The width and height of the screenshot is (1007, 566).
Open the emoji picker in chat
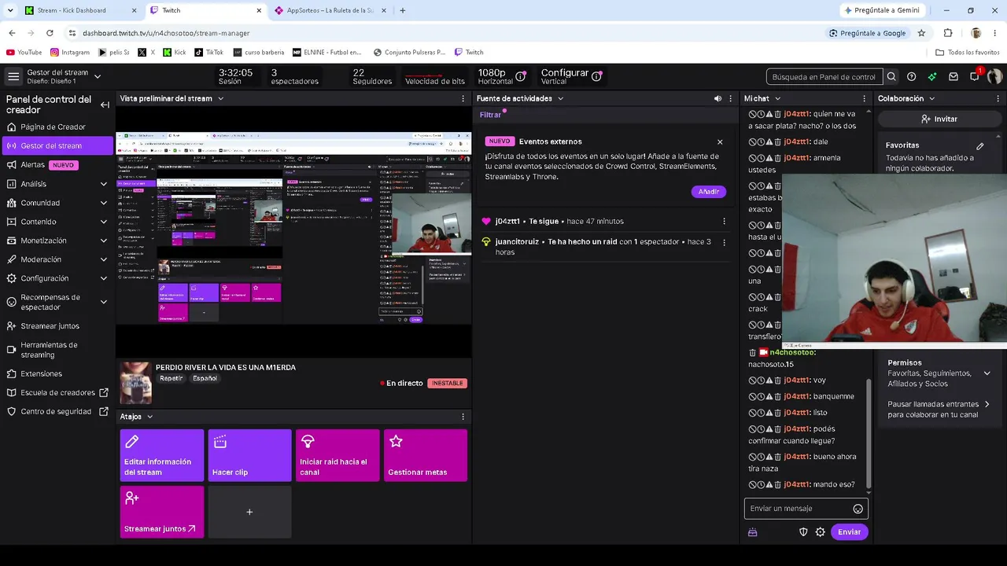coord(858,509)
